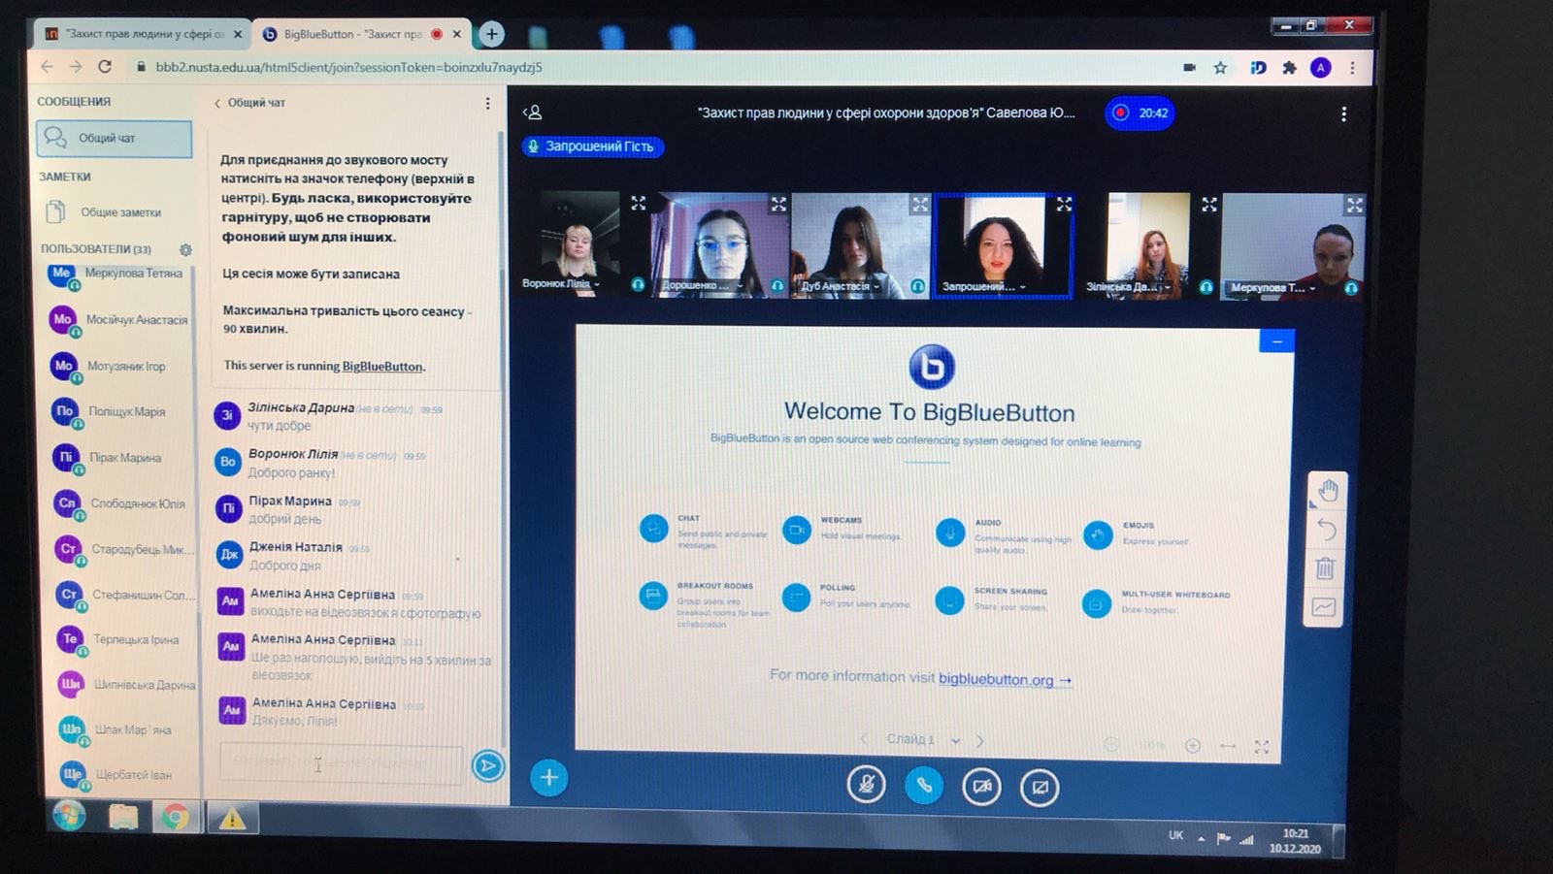Open the browser extensions puzzle icon
The image size is (1553, 874).
[1289, 68]
